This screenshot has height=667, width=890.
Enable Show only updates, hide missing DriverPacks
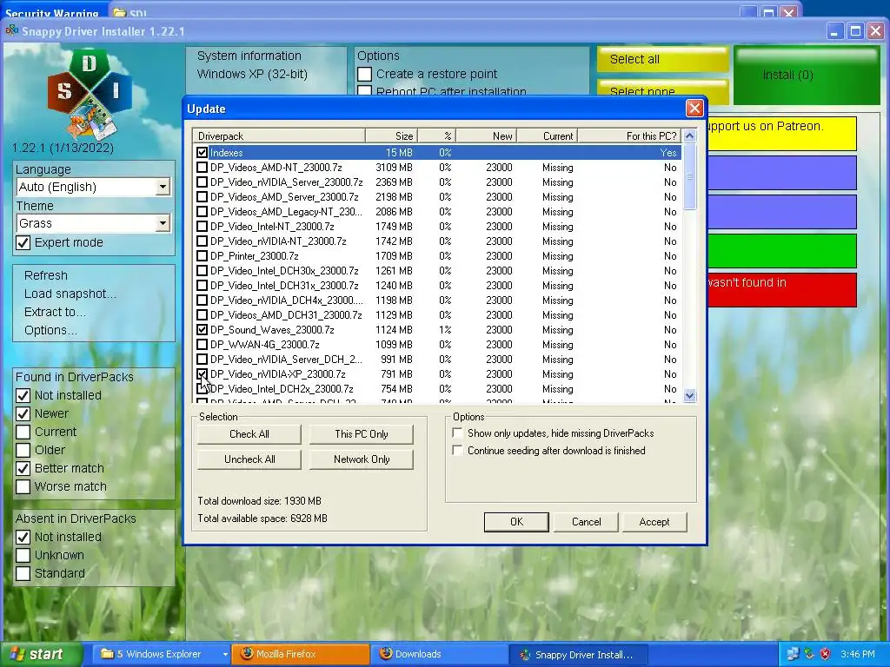457,433
